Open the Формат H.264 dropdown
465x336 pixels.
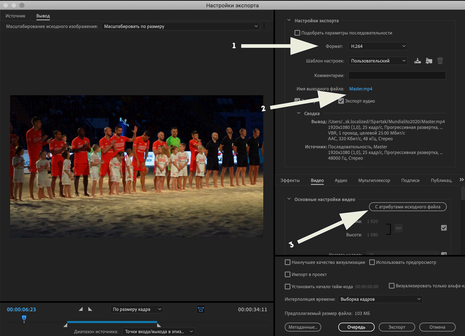tap(378, 46)
